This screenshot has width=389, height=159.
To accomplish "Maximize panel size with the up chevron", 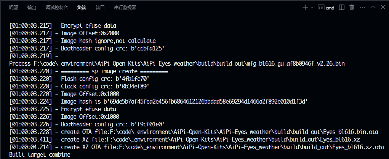I will tap(373, 7).
